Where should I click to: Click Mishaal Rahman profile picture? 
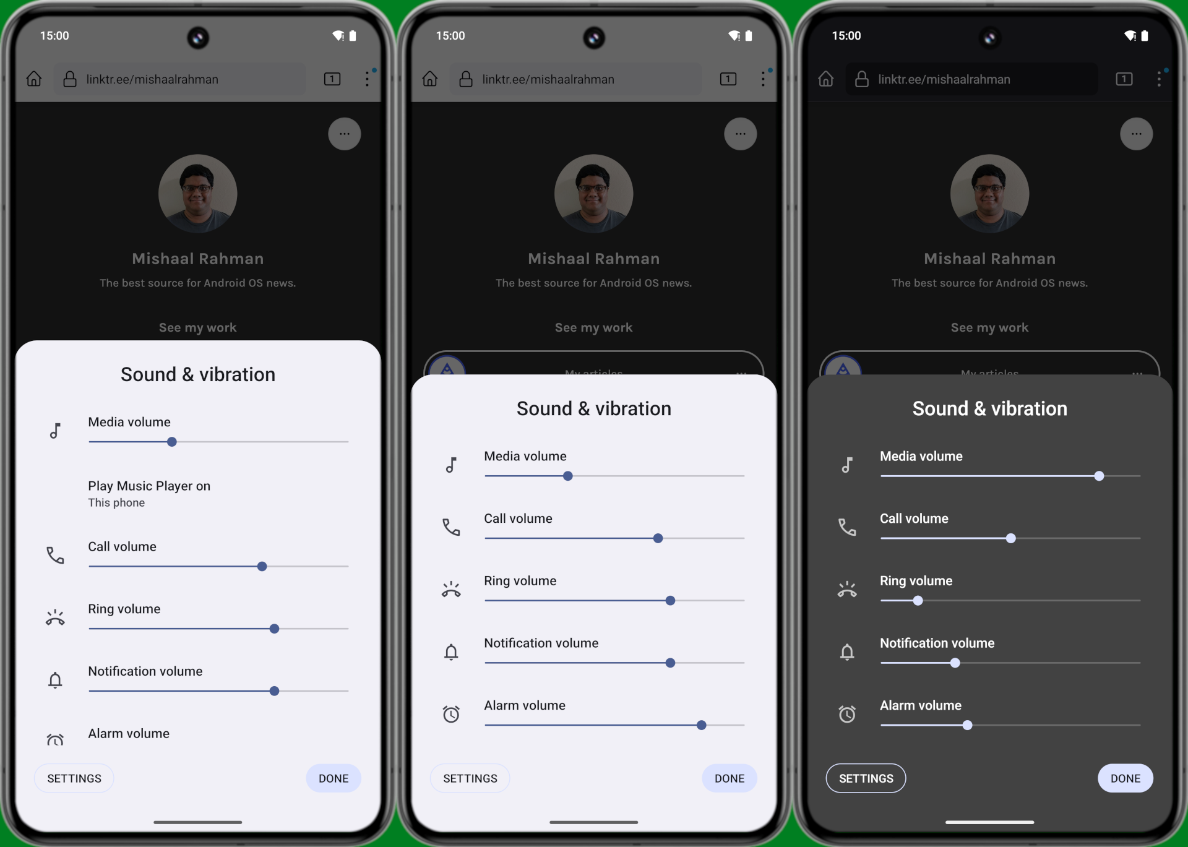[198, 194]
